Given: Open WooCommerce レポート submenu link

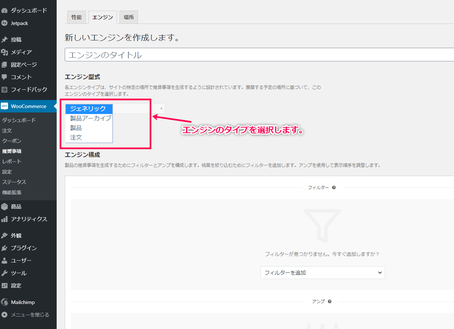Looking at the screenshot, I should (x=12, y=161).
